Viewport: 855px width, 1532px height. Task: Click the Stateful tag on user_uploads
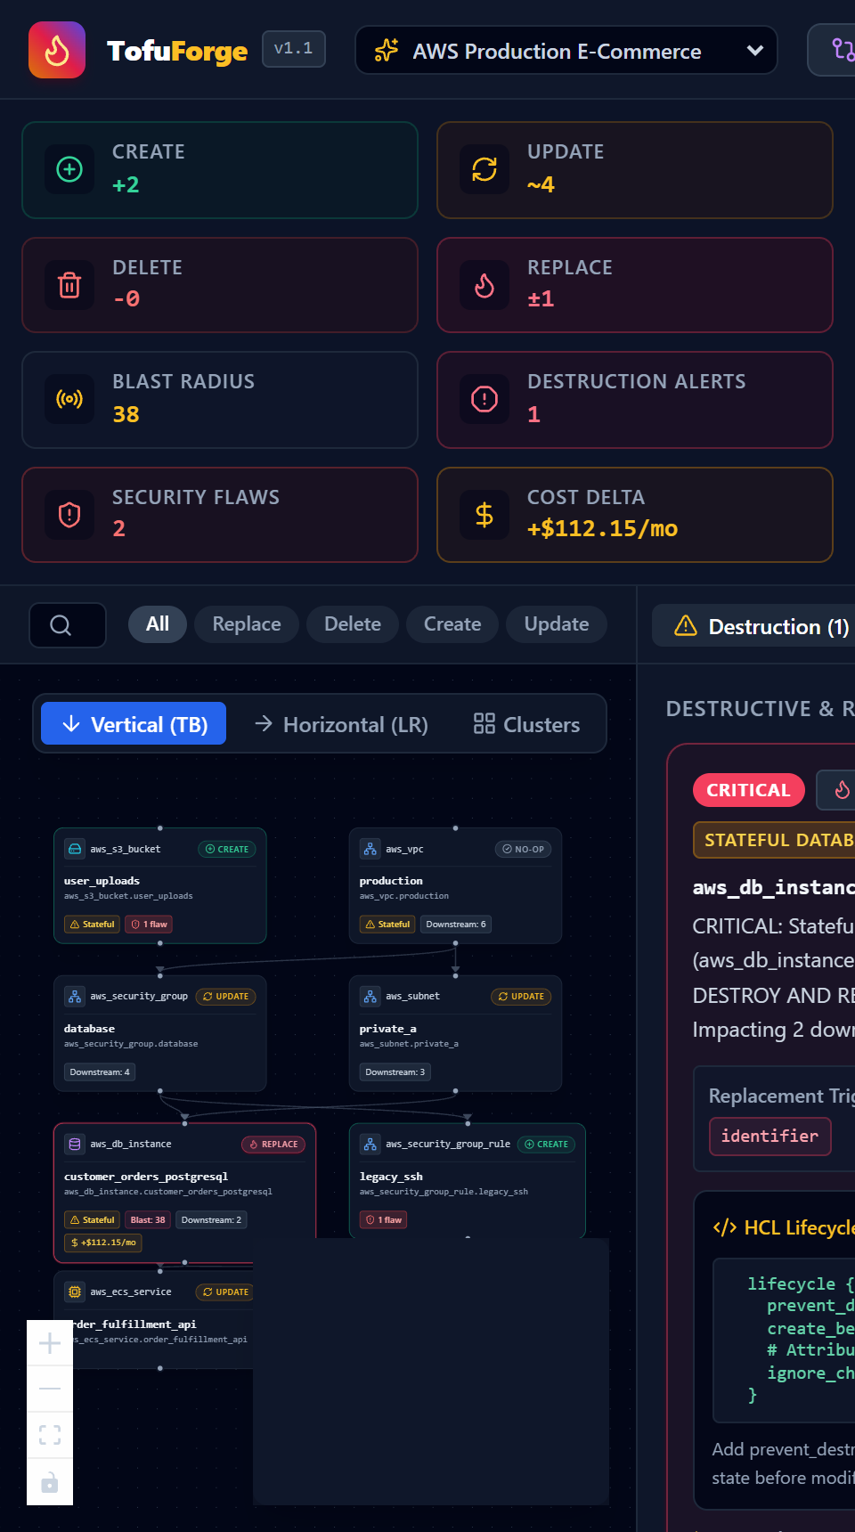pos(93,925)
